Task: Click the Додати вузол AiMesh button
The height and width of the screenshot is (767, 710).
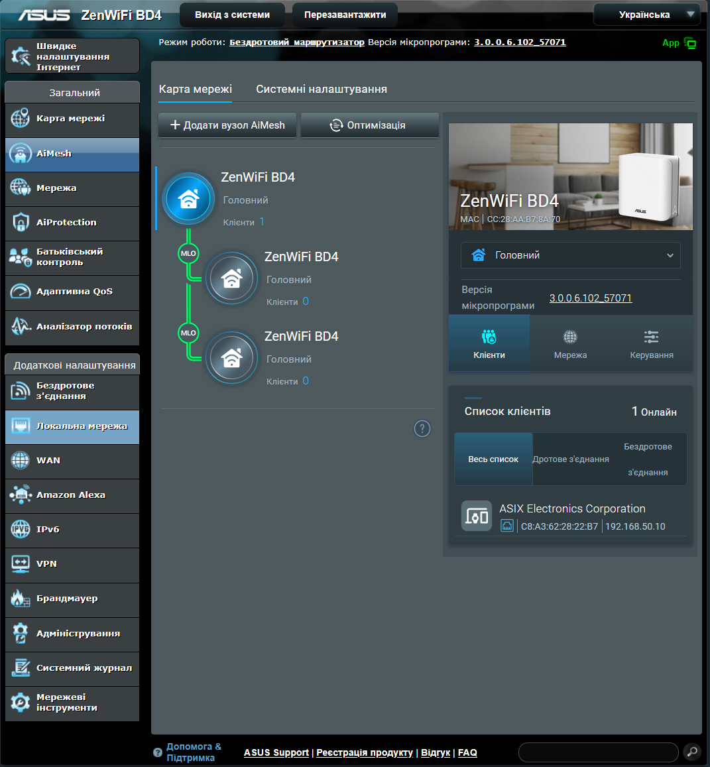Action: click(x=227, y=125)
